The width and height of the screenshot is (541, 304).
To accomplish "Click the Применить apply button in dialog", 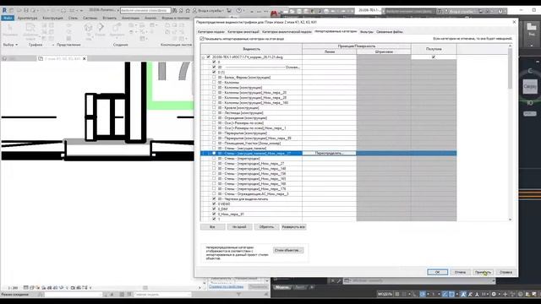I will pyautogui.click(x=483, y=272).
